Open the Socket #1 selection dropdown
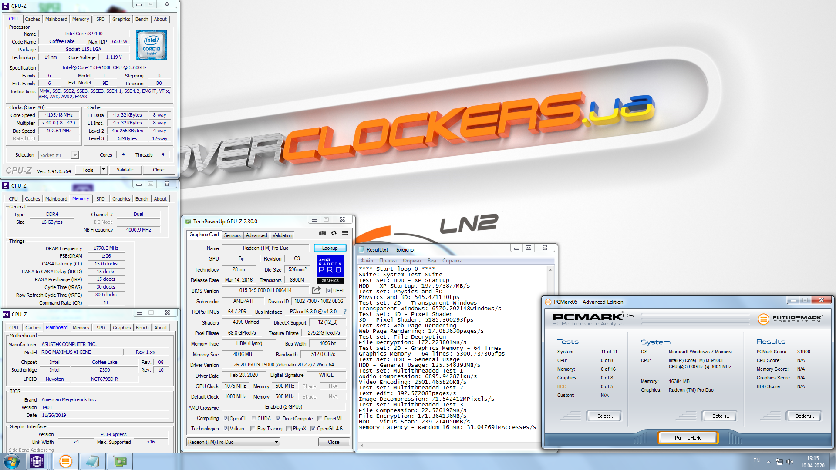 click(x=58, y=155)
